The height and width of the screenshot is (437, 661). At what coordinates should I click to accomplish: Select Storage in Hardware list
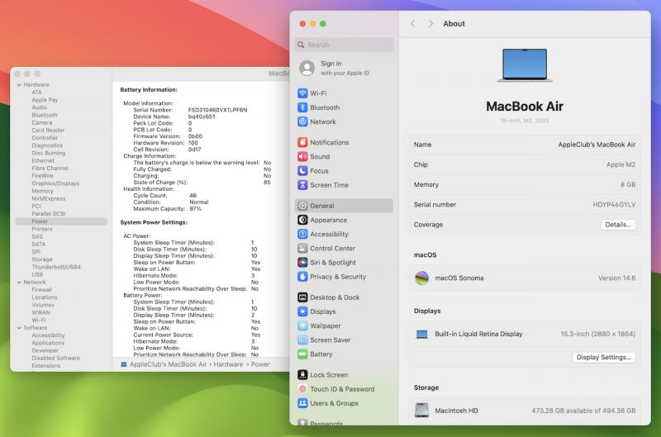tap(42, 259)
